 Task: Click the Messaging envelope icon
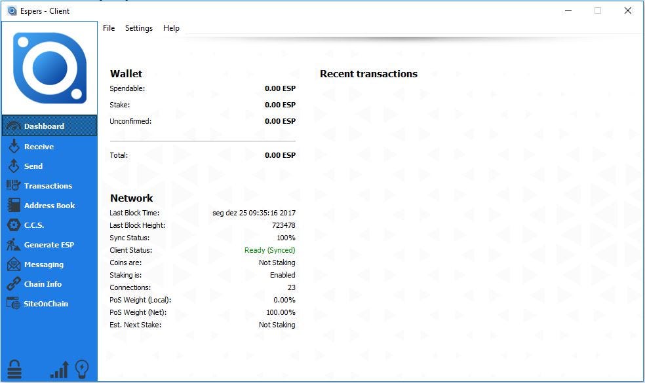click(x=14, y=264)
